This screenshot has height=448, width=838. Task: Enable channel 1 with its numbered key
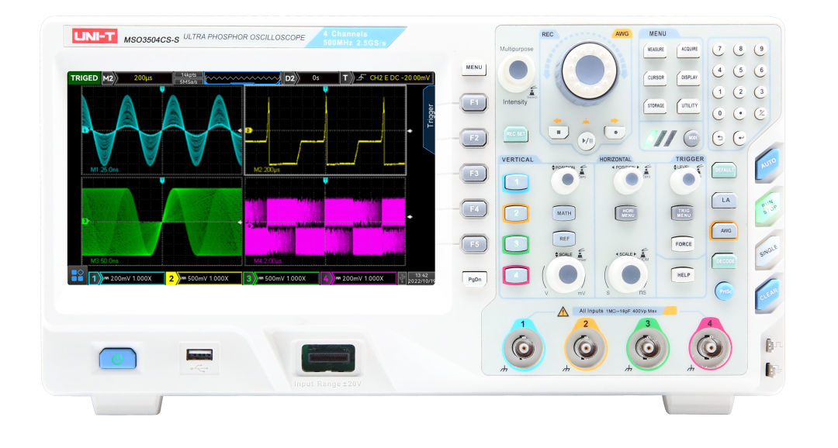[517, 181]
